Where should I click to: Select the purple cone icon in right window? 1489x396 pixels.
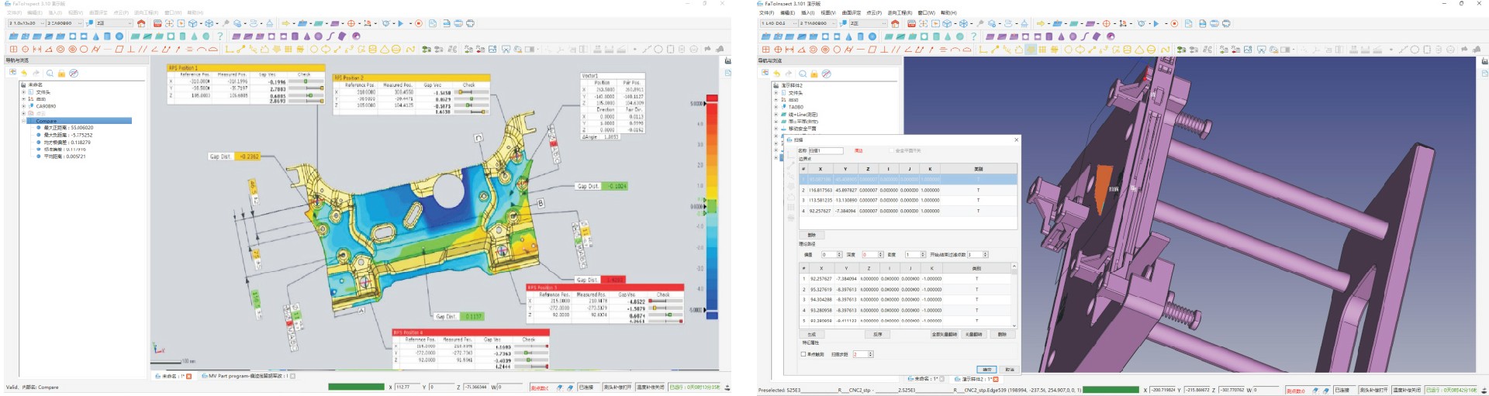[1062, 36]
